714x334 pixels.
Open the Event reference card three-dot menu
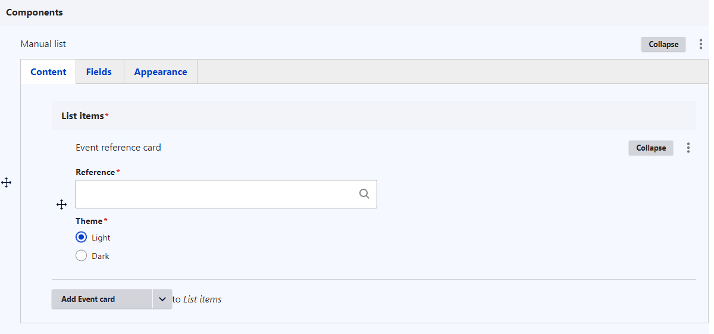pos(688,148)
